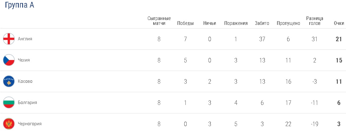Screen dimensions: 346x131
Task: Click the Забито column header
Action: click(262, 23)
